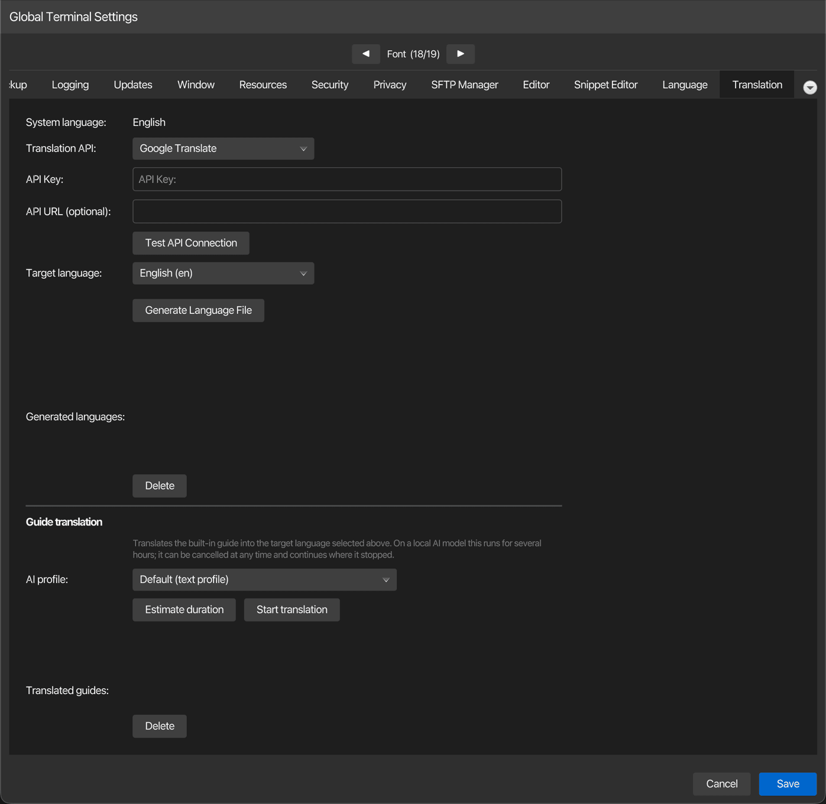The image size is (826, 804).
Task: Go to next settings page arrow
Action: (461, 54)
